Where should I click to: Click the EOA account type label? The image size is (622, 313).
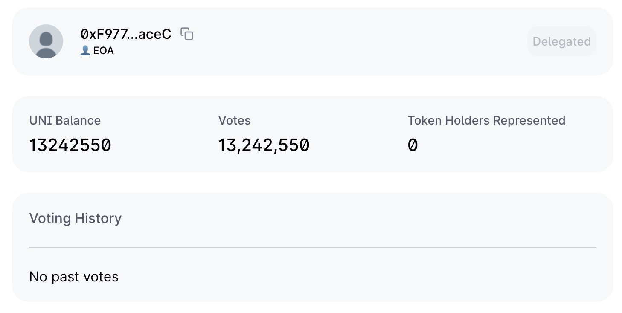click(x=104, y=51)
